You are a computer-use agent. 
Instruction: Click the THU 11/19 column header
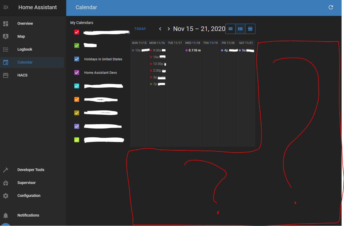[x=210, y=43]
